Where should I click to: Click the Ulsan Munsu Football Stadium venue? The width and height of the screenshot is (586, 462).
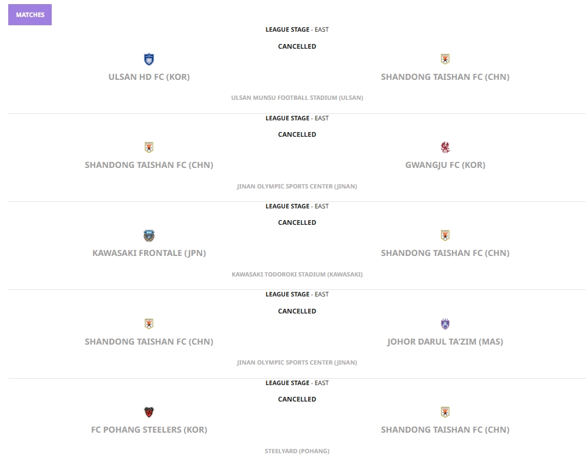tap(297, 97)
